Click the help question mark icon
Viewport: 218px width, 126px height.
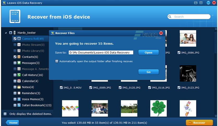196,3
